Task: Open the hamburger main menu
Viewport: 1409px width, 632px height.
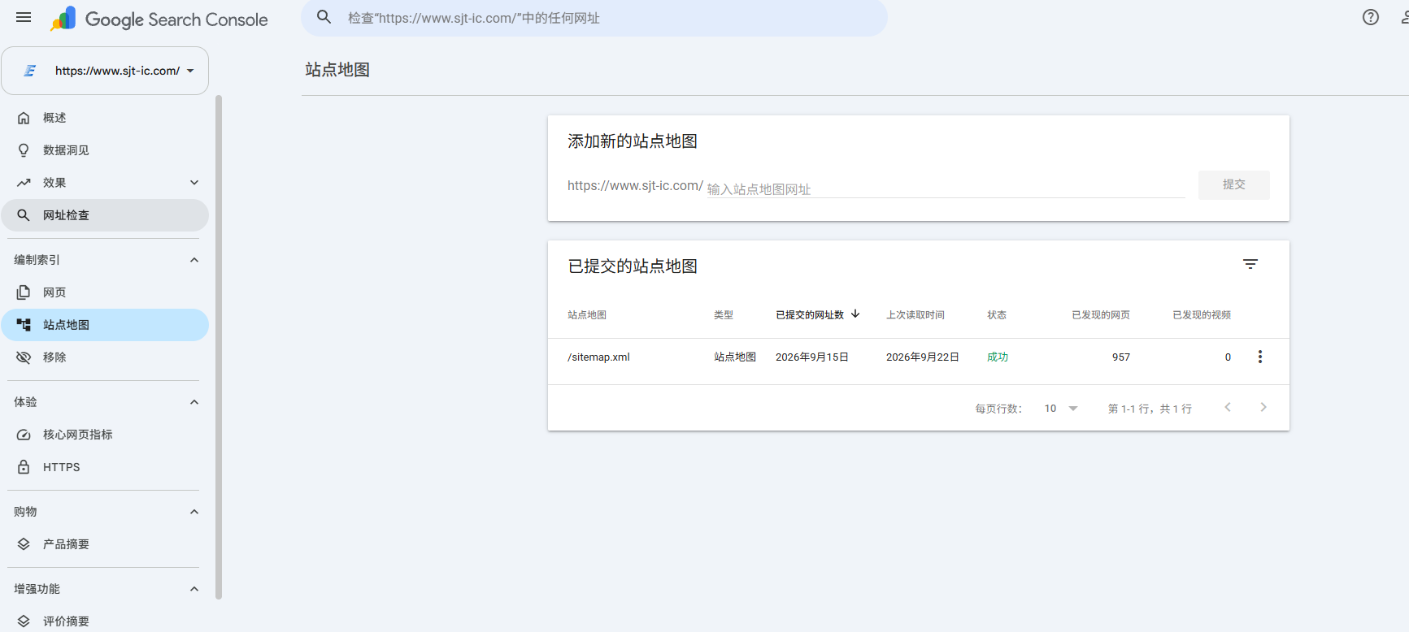Action: pos(24,17)
